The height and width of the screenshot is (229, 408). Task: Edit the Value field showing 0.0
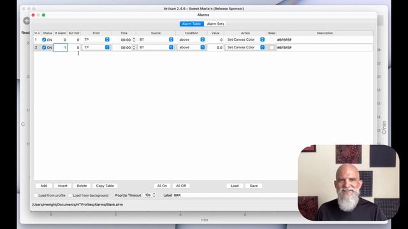(215, 48)
